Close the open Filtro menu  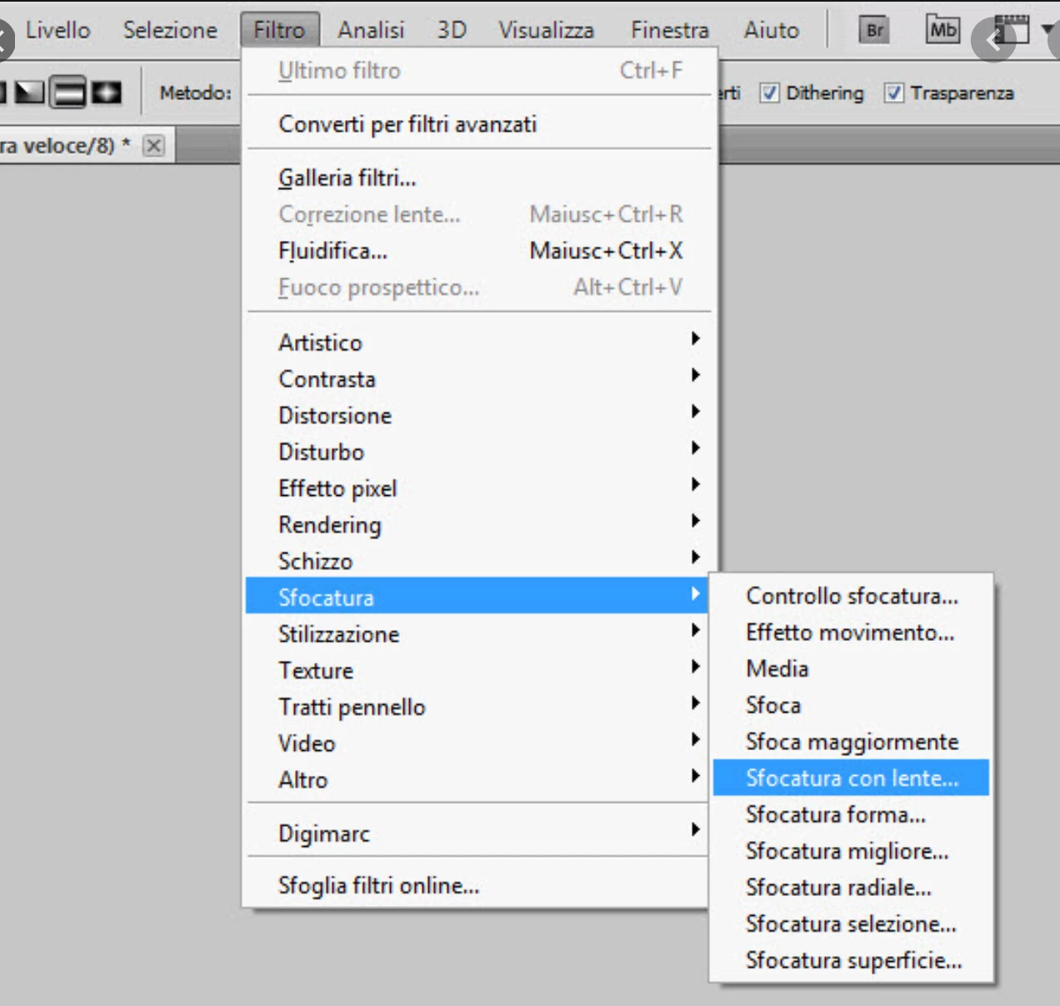(279, 30)
